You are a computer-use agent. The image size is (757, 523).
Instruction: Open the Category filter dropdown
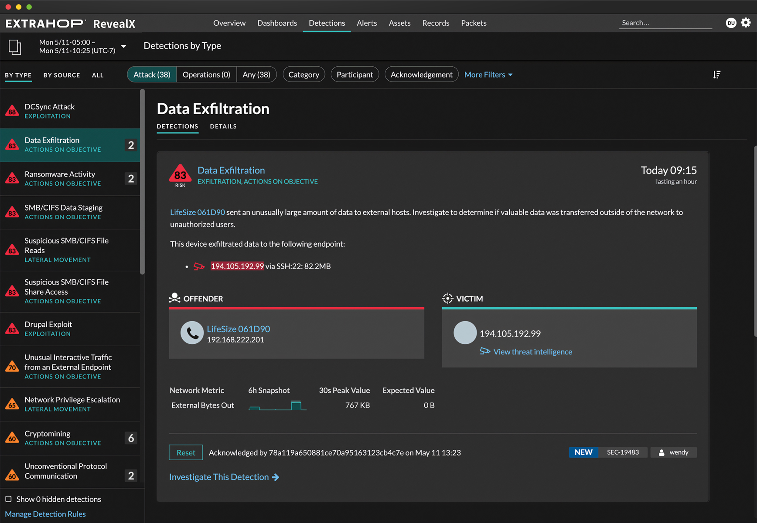[x=304, y=75]
